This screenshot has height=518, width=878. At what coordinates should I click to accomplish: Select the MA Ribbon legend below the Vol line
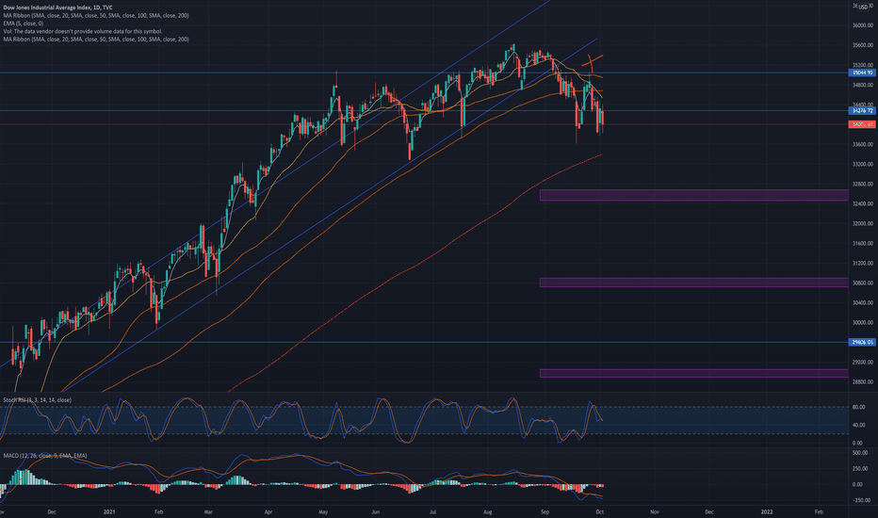96,40
